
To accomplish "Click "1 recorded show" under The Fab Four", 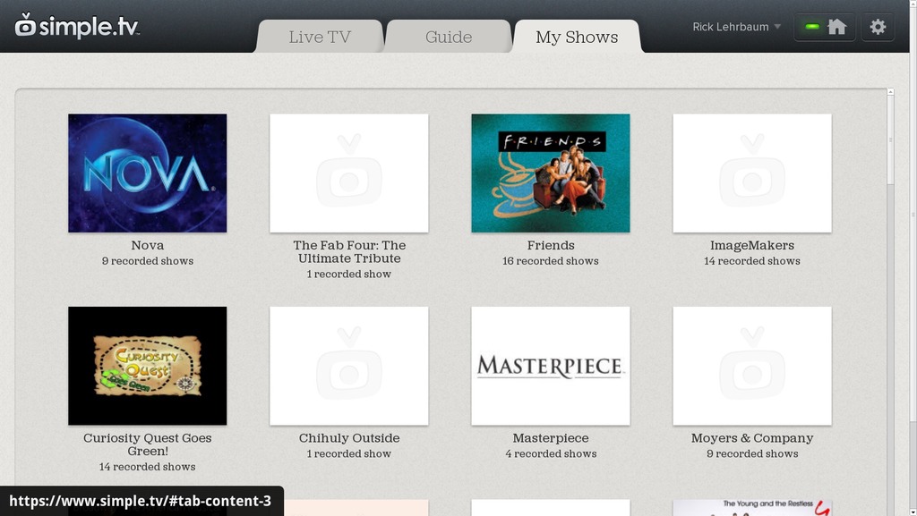I will [x=349, y=275].
